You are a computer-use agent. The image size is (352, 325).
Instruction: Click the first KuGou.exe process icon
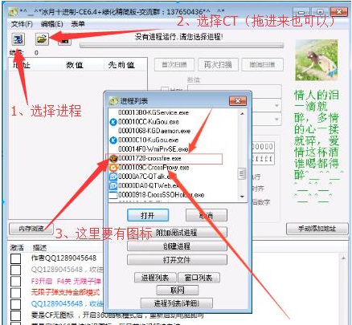pyautogui.click(x=113, y=122)
